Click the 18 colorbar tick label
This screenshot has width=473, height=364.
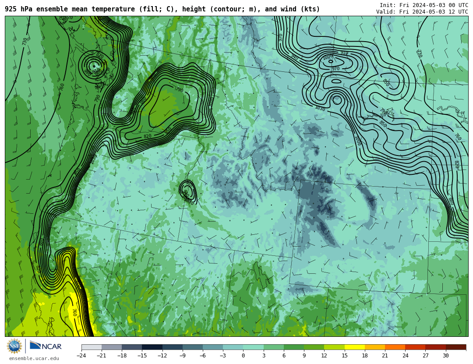[x=365, y=356]
